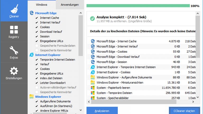This screenshot has width=203, height=114.
Task: Click the results panel scroll down arrow
Action: pos(198,97)
